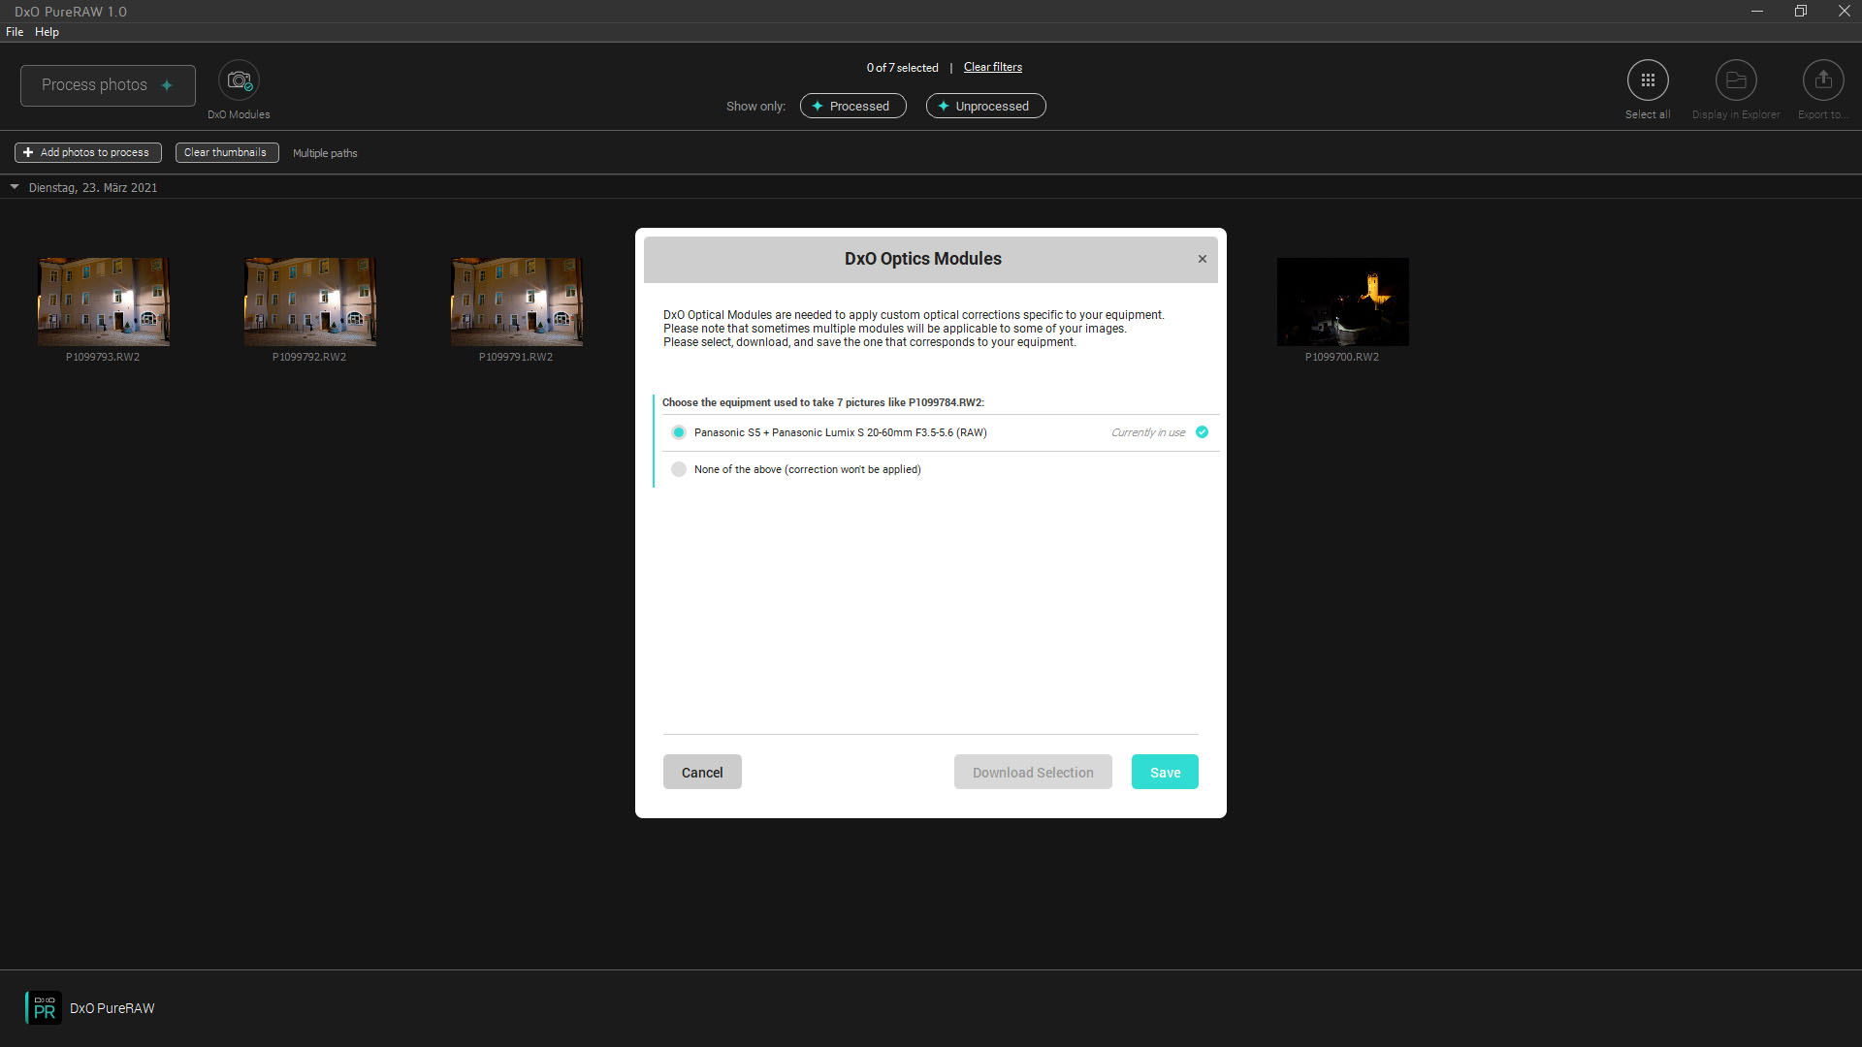Viewport: 1862px width, 1047px height.
Task: Minimize the DxO PureRAW window
Action: click(1756, 11)
